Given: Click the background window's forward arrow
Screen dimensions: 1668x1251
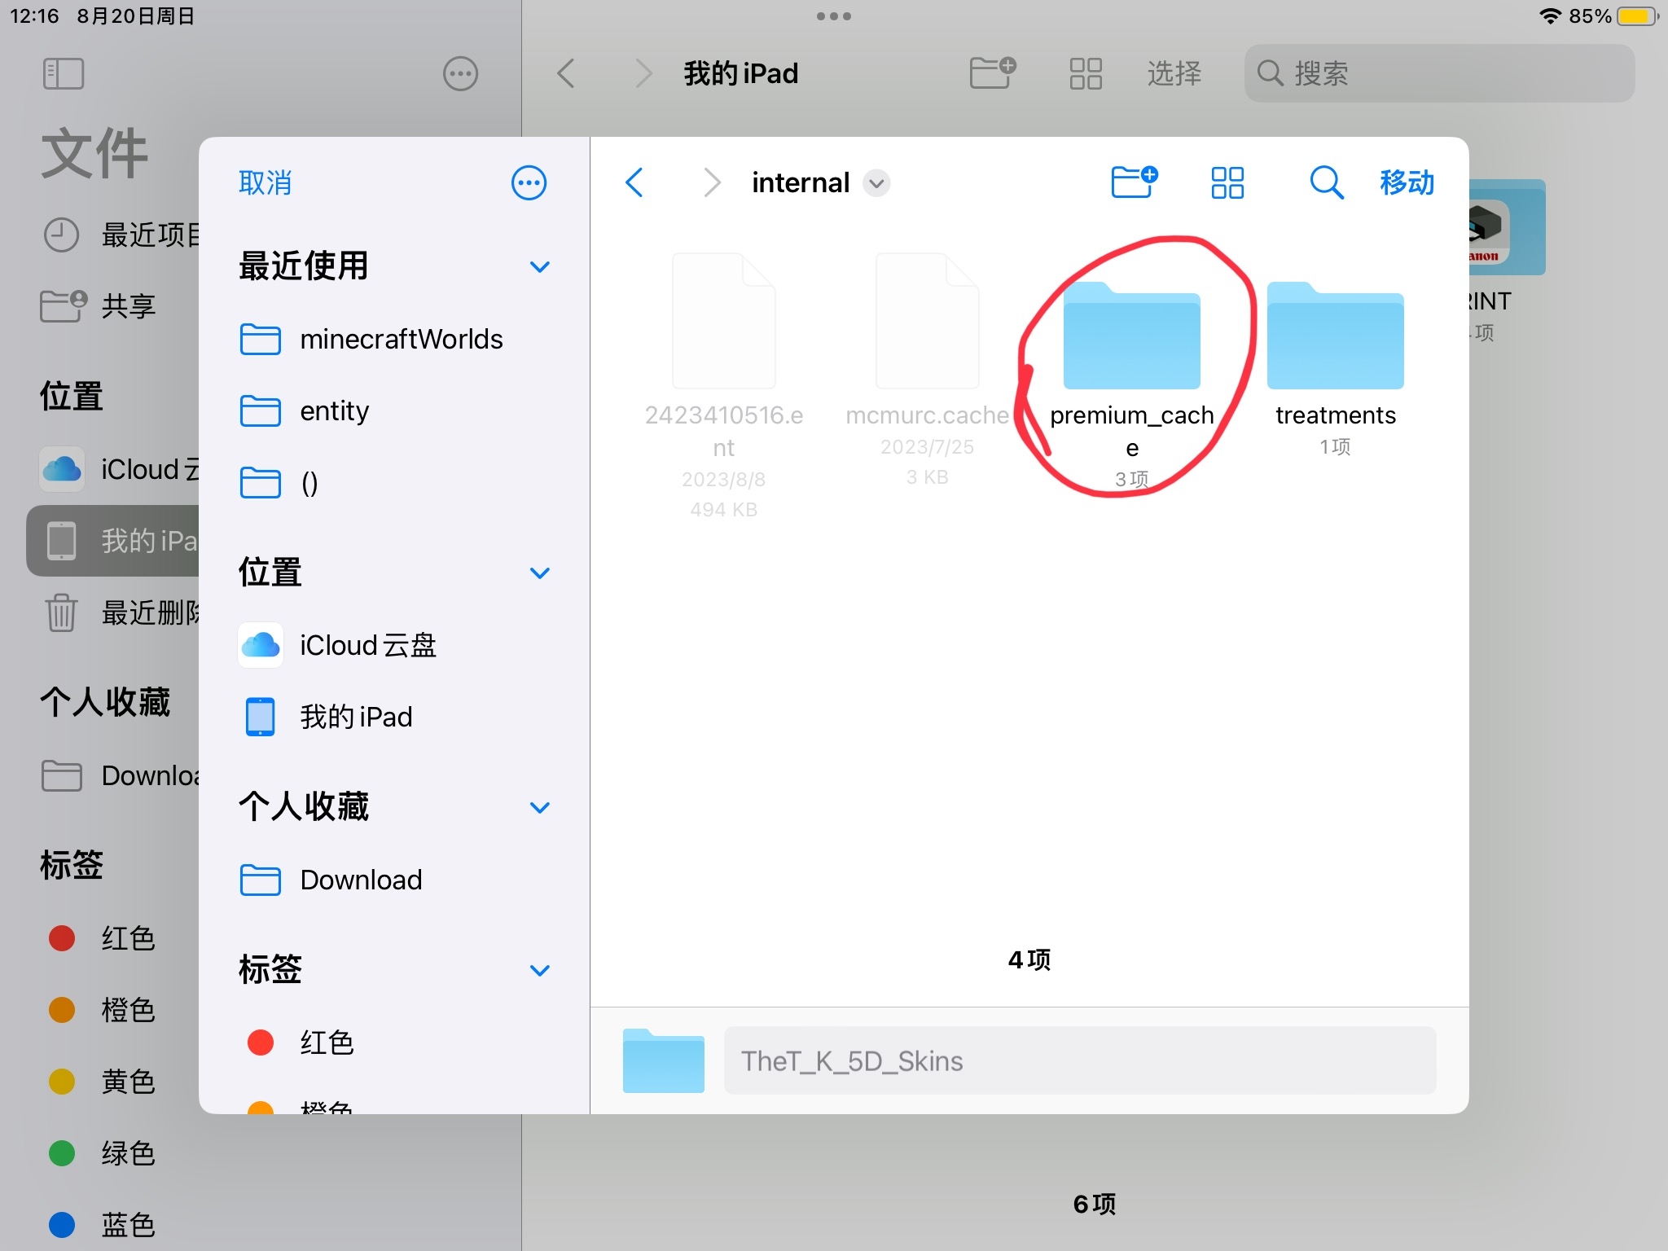Looking at the screenshot, I should 643,73.
